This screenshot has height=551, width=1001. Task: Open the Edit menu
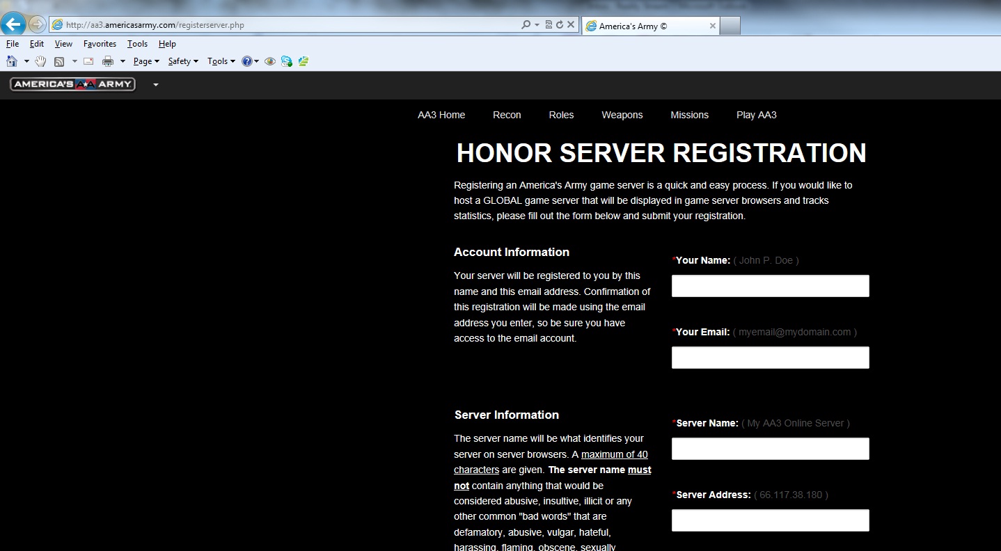click(37, 44)
